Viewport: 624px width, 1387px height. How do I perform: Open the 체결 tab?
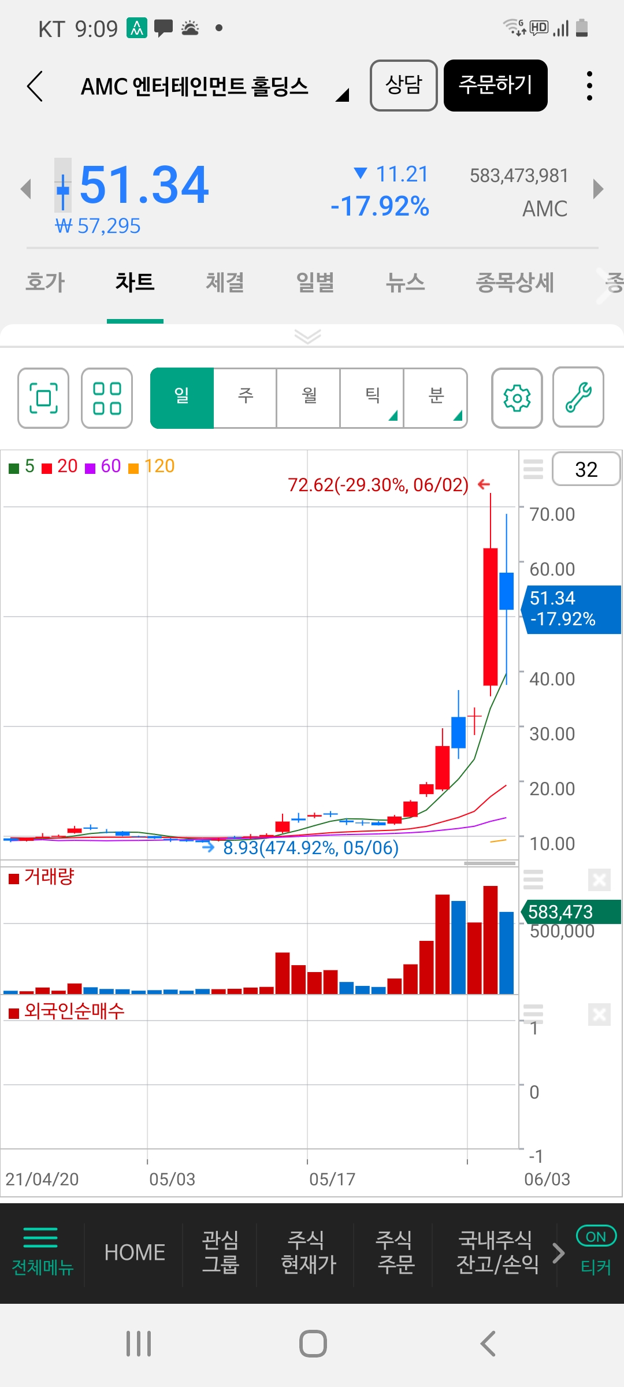click(x=225, y=283)
